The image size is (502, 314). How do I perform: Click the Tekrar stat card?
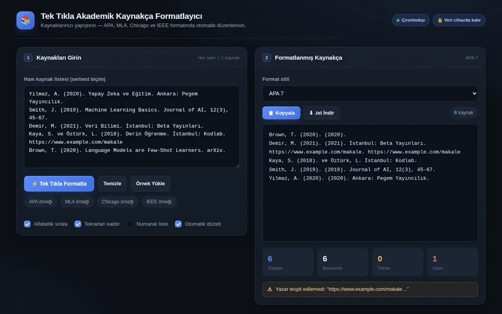point(397,262)
